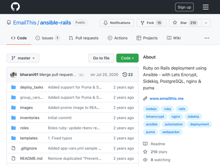Show more tabs via three-dot menu
The width and height of the screenshot is (220, 165).
[x=207, y=38]
